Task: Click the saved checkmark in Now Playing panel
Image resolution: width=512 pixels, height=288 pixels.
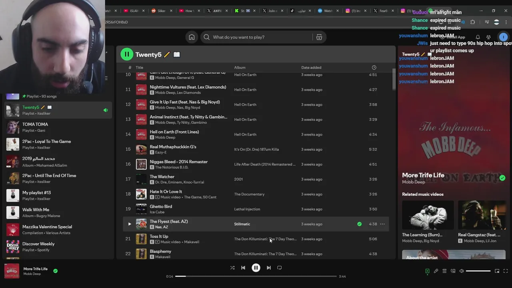Action: 502,178
